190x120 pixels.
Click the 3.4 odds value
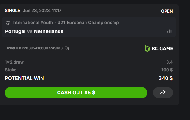tap(169, 62)
